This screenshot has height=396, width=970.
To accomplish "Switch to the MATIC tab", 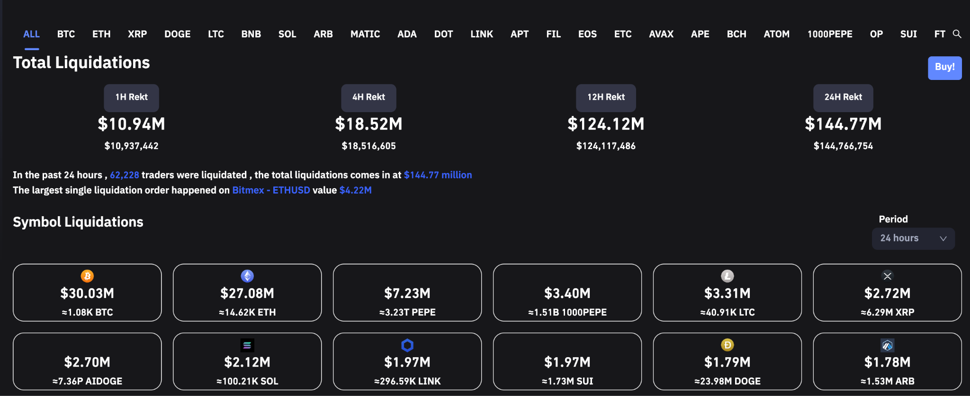I will point(365,34).
